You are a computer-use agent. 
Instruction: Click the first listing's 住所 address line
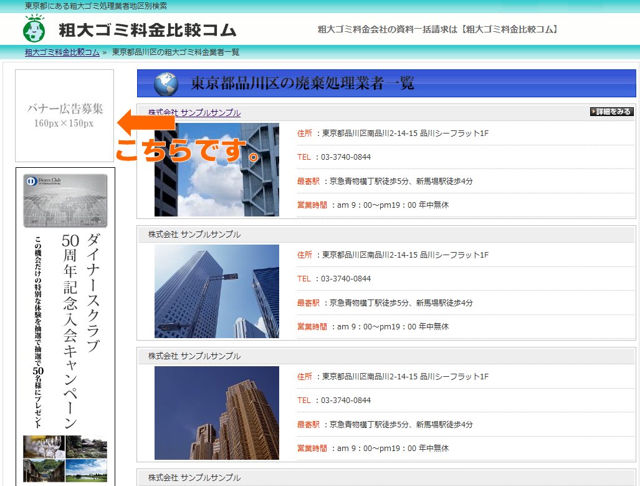point(393,134)
